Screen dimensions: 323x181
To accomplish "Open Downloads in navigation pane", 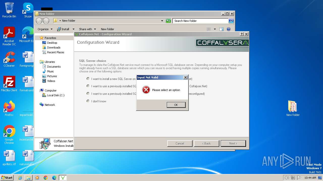I will click(54, 48).
